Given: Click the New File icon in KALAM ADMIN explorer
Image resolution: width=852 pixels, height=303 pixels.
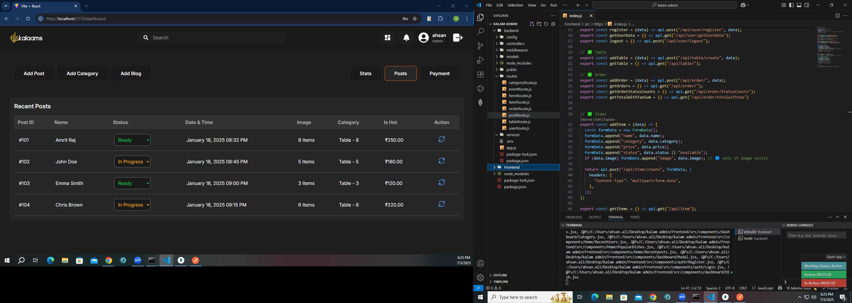Looking at the screenshot, I should coord(532,24).
